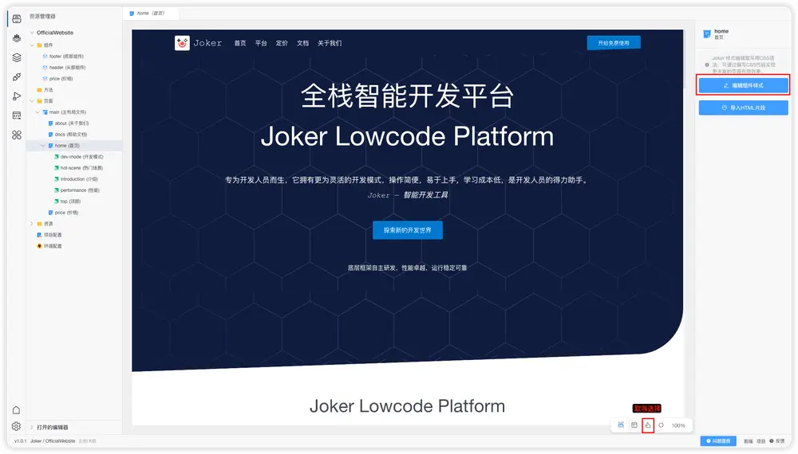Select footer (底部组件) component
Viewport: 798px width, 454px height.
[x=63, y=57]
